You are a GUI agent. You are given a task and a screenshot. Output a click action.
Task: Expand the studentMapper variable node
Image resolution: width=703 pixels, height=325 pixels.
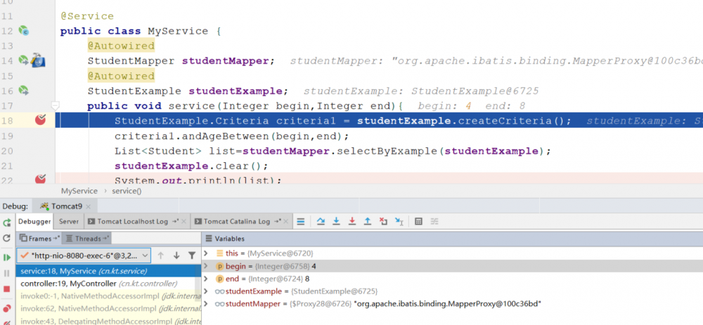click(x=206, y=303)
